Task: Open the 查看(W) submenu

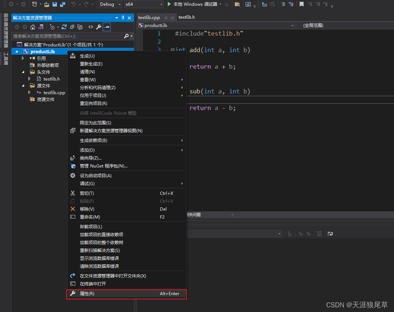Action: [127, 80]
